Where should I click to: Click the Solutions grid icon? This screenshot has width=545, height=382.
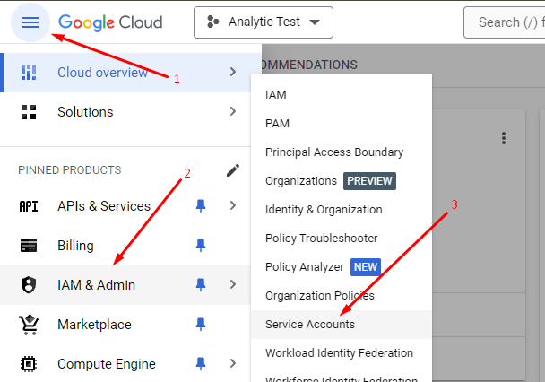point(29,112)
